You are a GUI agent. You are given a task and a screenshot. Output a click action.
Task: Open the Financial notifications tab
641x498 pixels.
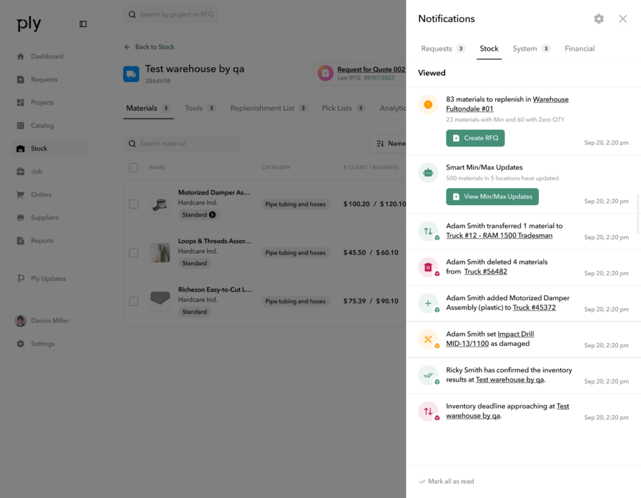(580, 49)
